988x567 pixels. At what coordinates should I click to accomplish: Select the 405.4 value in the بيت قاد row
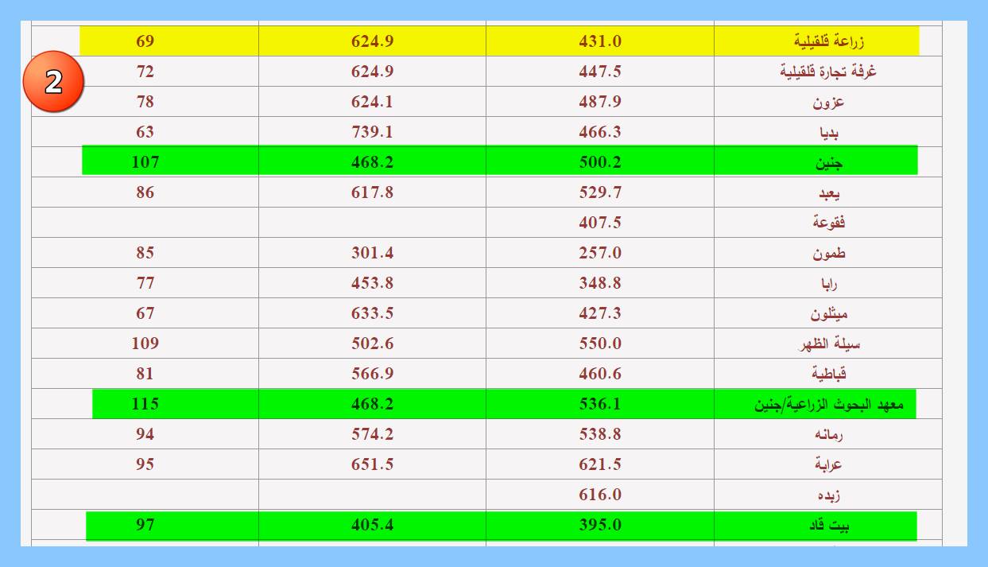coord(372,525)
